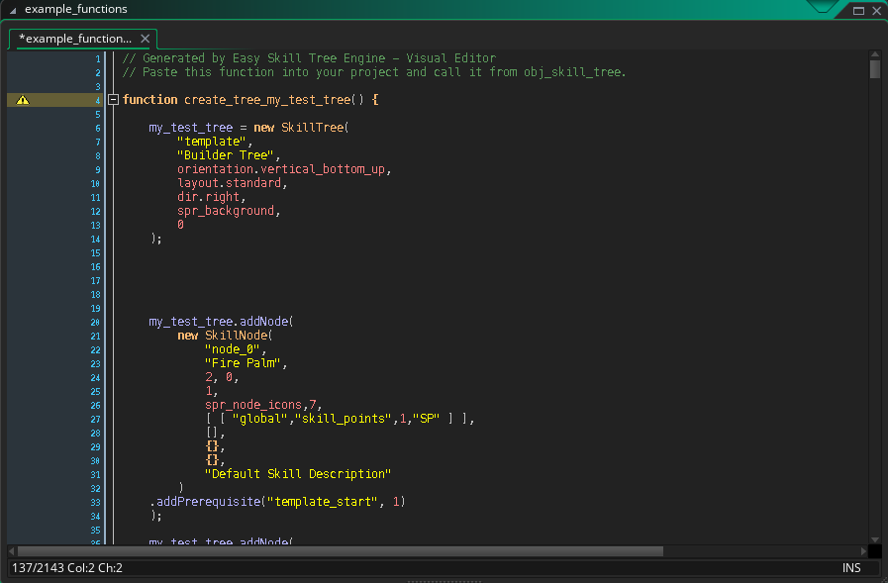The height and width of the screenshot is (583, 888).
Task: Click spr_background text
Action: (226, 211)
